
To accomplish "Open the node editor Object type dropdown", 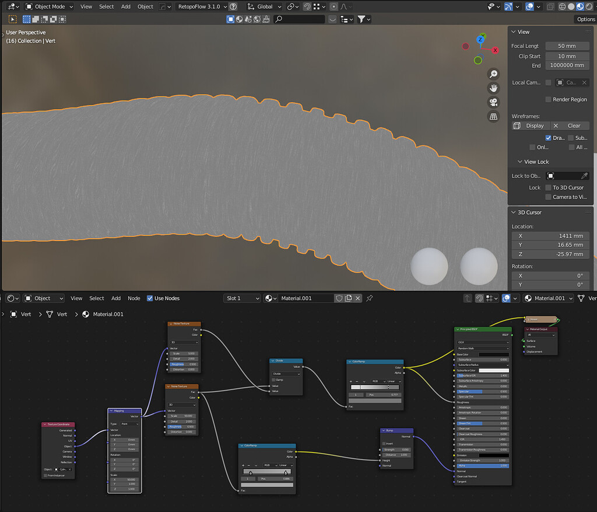I will pos(43,298).
